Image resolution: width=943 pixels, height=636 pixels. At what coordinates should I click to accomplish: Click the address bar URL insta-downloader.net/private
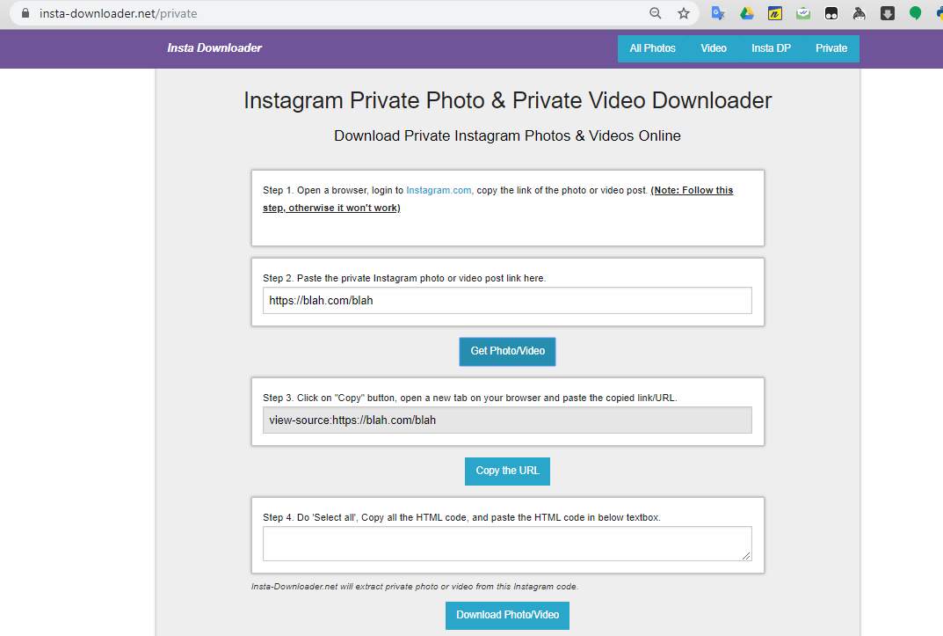click(x=119, y=13)
